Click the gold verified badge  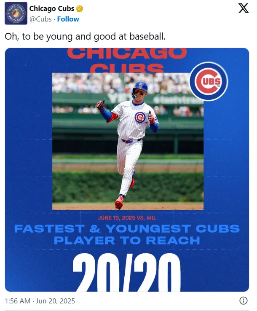click(80, 9)
